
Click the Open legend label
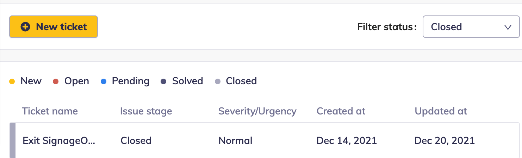point(76,81)
